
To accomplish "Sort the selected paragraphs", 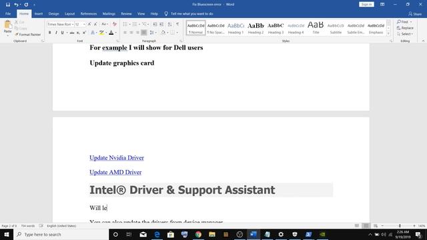I will point(170,24).
